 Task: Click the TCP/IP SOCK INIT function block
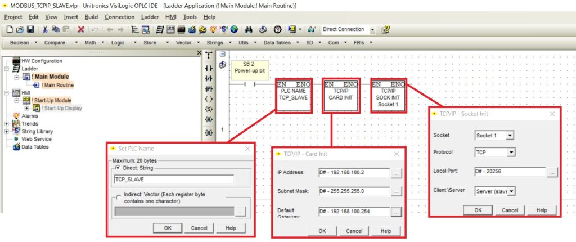pyautogui.click(x=388, y=96)
